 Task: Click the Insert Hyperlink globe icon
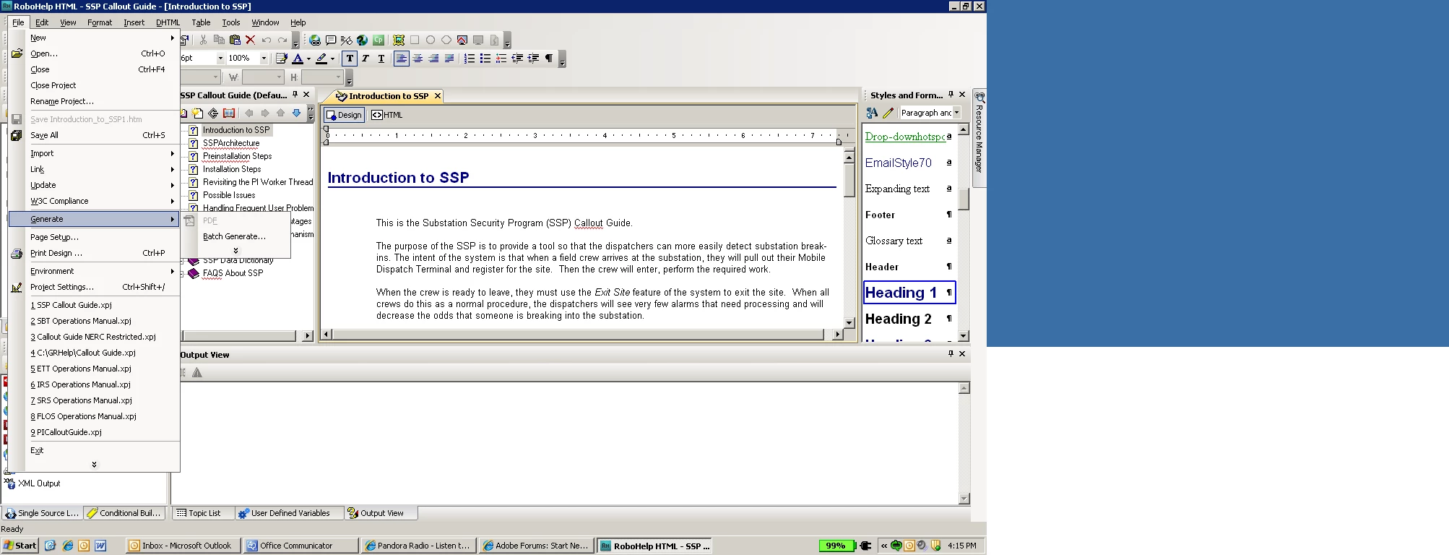[315, 40]
